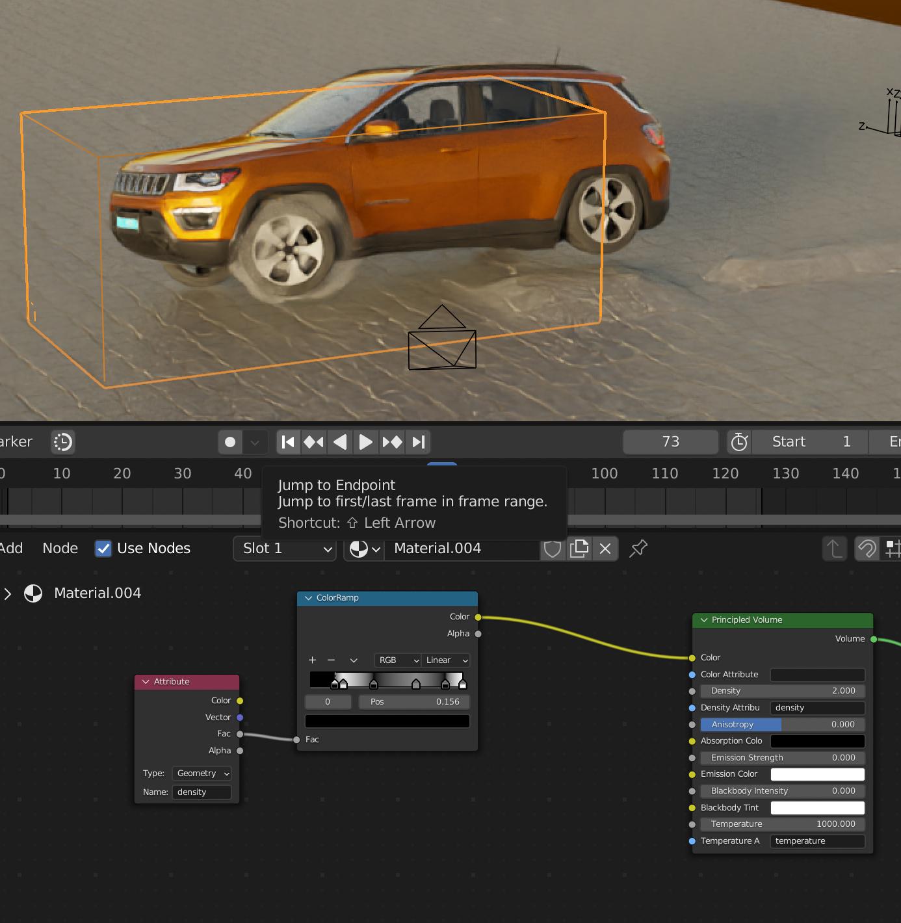
Task: Toggle auto keying record button
Action: tap(230, 442)
